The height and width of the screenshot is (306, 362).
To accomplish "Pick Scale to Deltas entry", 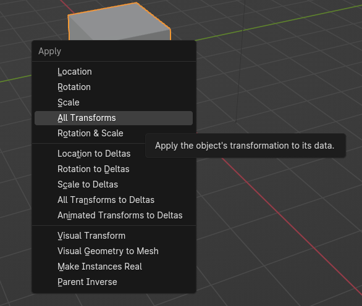I will (x=114, y=184).
